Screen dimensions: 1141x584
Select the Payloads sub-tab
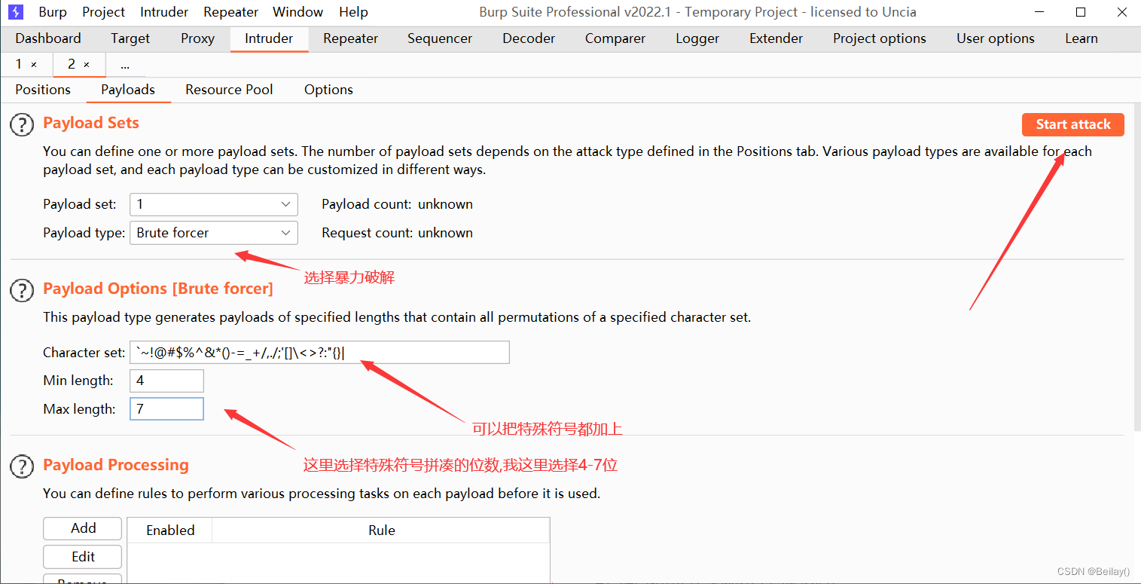coord(128,90)
